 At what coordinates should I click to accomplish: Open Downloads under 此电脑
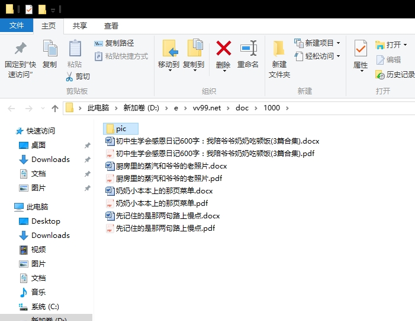click(x=44, y=236)
